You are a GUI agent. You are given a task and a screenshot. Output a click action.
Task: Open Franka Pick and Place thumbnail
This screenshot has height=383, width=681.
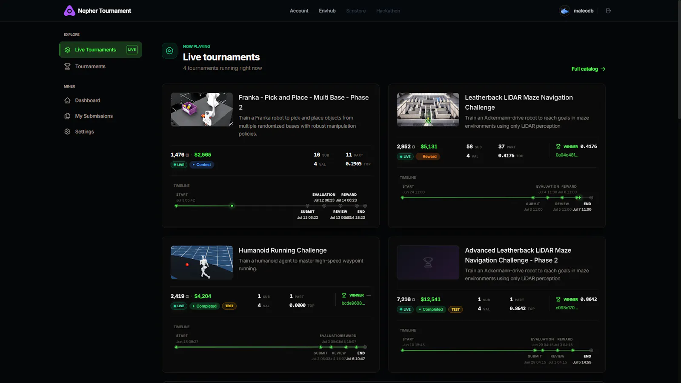click(202, 109)
